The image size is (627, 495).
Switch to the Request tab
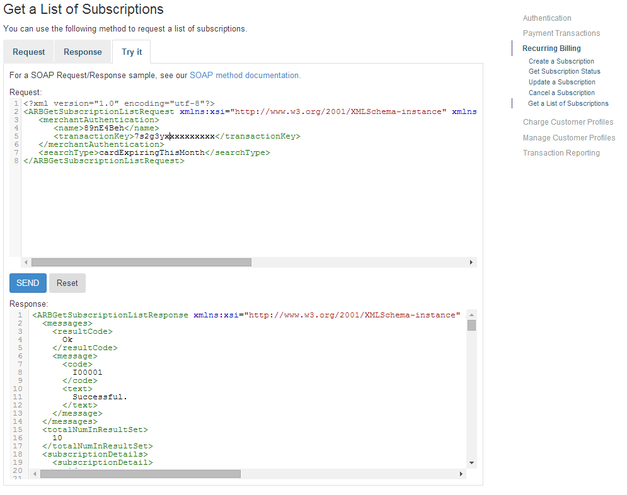(28, 52)
